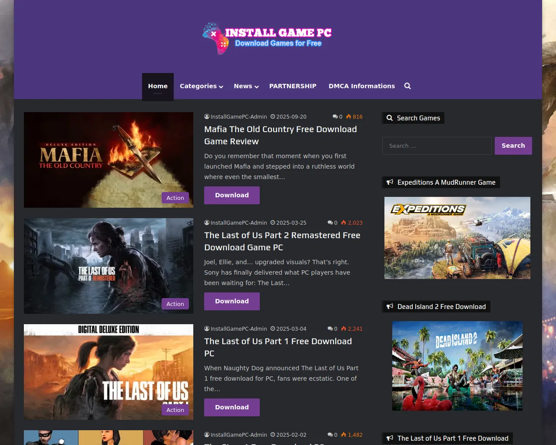
Task: Click author icon on the 2025-02-02 post
Action: pos(207,435)
